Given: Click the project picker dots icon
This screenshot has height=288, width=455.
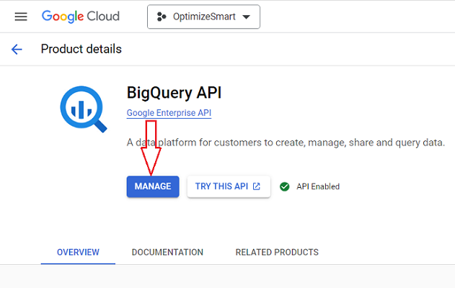Looking at the screenshot, I should 162,17.
